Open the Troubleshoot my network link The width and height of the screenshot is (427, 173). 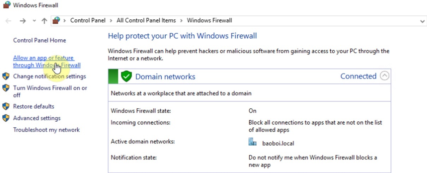coord(46,130)
